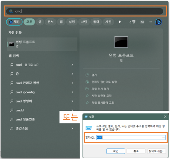Select the 문서 filter tab
This screenshot has width=170, height=159.
click(51, 22)
